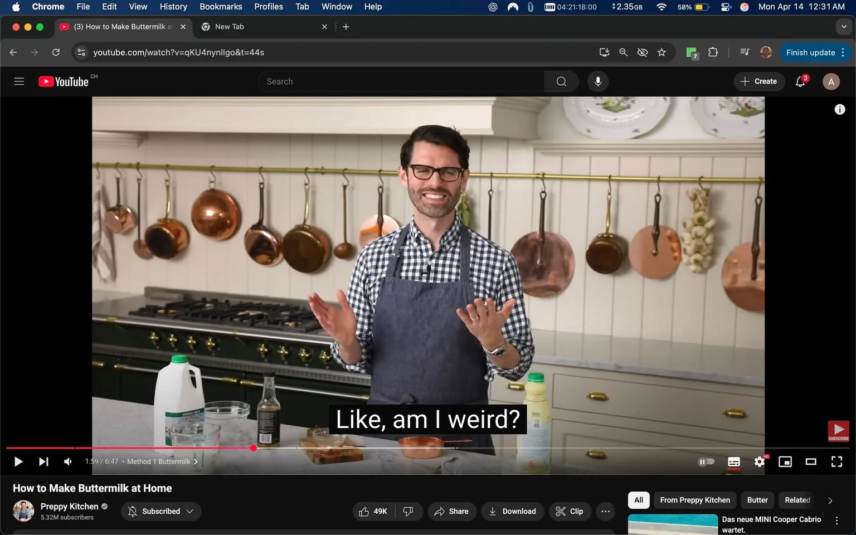Open the Chrome profile avatar
The width and height of the screenshot is (856, 535).
766,52
